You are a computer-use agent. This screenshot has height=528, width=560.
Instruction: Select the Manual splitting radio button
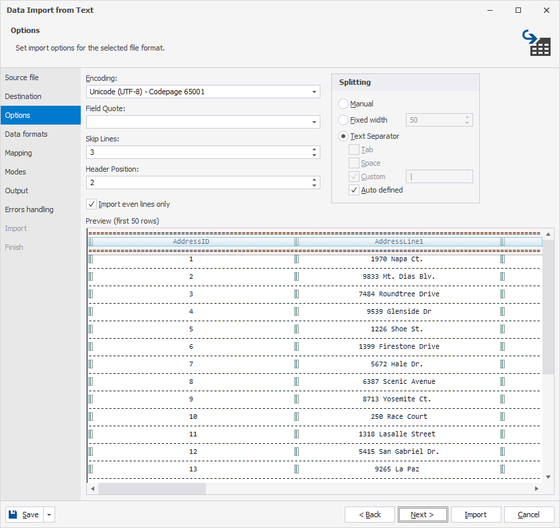coord(343,104)
